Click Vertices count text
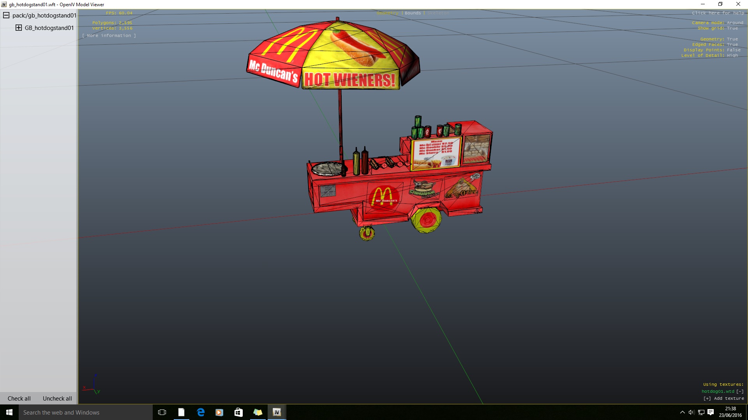 point(112,28)
